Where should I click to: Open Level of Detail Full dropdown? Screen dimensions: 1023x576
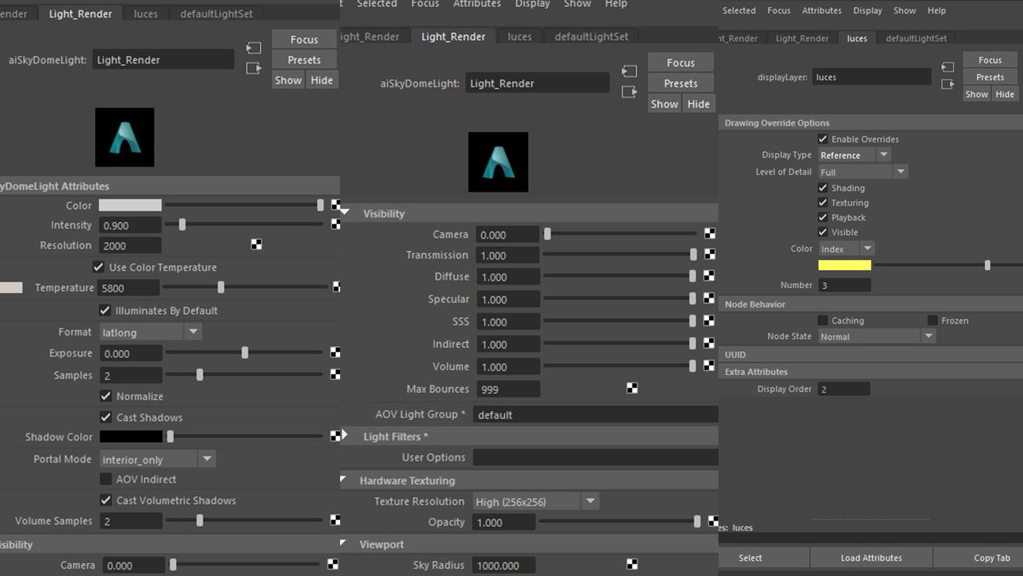coord(863,172)
